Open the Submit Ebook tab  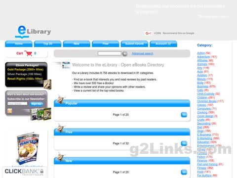pyautogui.click(x=134, y=44)
